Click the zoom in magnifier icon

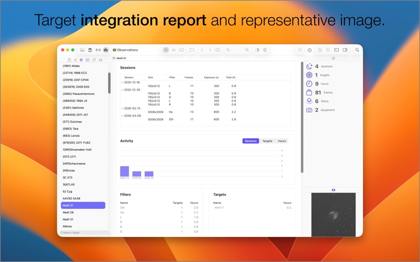pyautogui.click(x=247, y=50)
